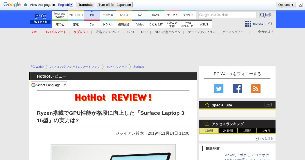305x160 pixels.
Task: Open the ケータイ nav tab
Action: pos(172,15)
